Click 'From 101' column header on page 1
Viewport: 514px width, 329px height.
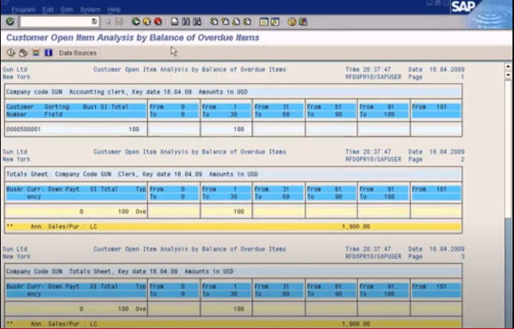pos(436,110)
